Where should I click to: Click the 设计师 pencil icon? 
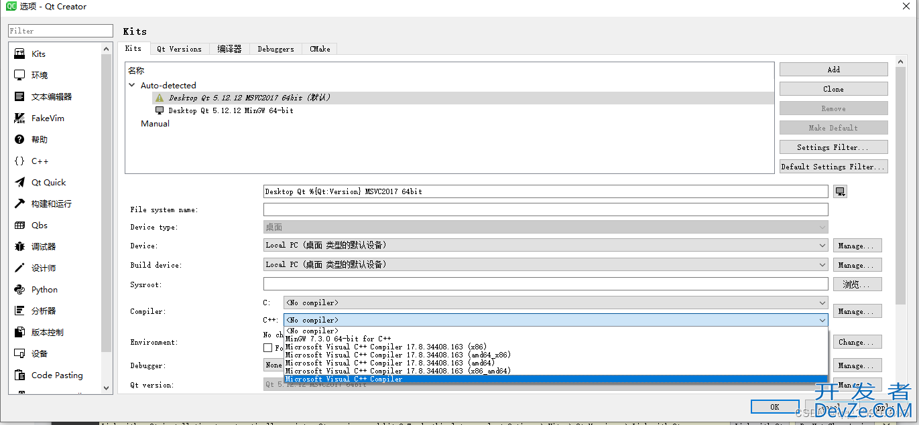point(19,268)
